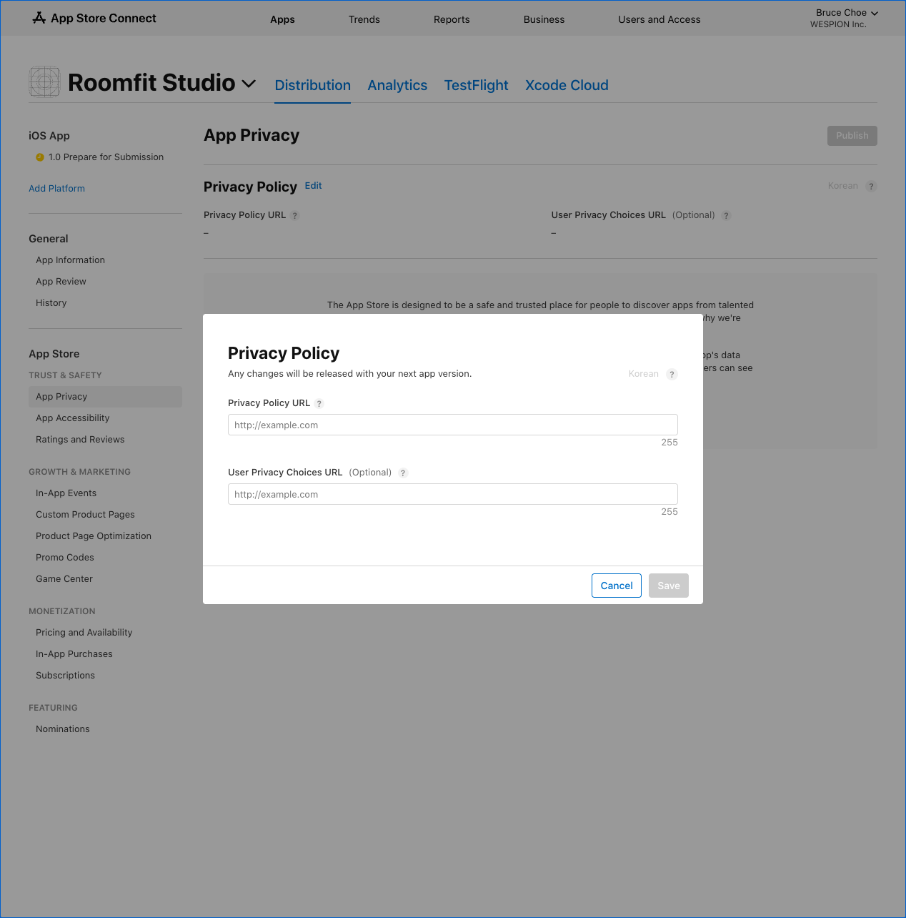The width and height of the screenshot is (906, 918).
Task: Click the Save button in dialog
Action: tap(668, 586)
